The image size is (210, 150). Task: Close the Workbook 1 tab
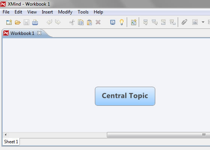(39, 33)
